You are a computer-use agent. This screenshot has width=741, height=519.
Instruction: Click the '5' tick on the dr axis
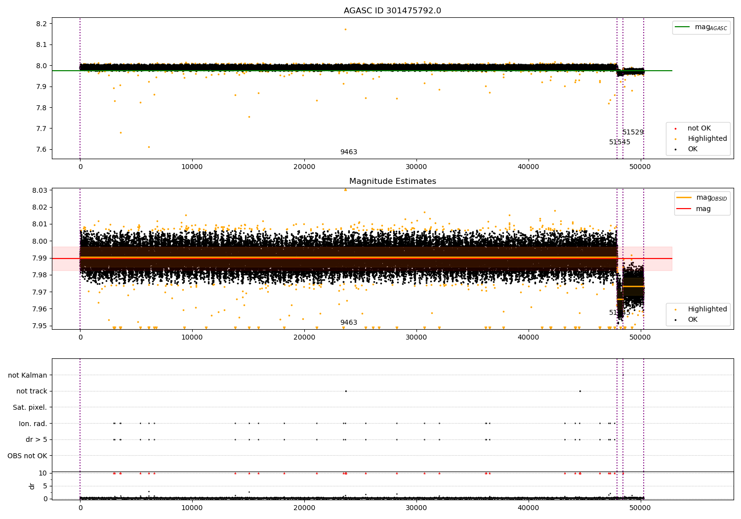(45, 486)
